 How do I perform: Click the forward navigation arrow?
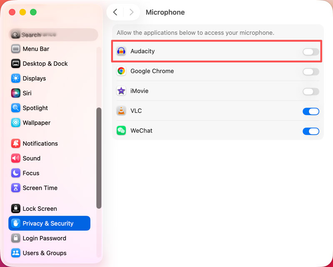point(132,12)
